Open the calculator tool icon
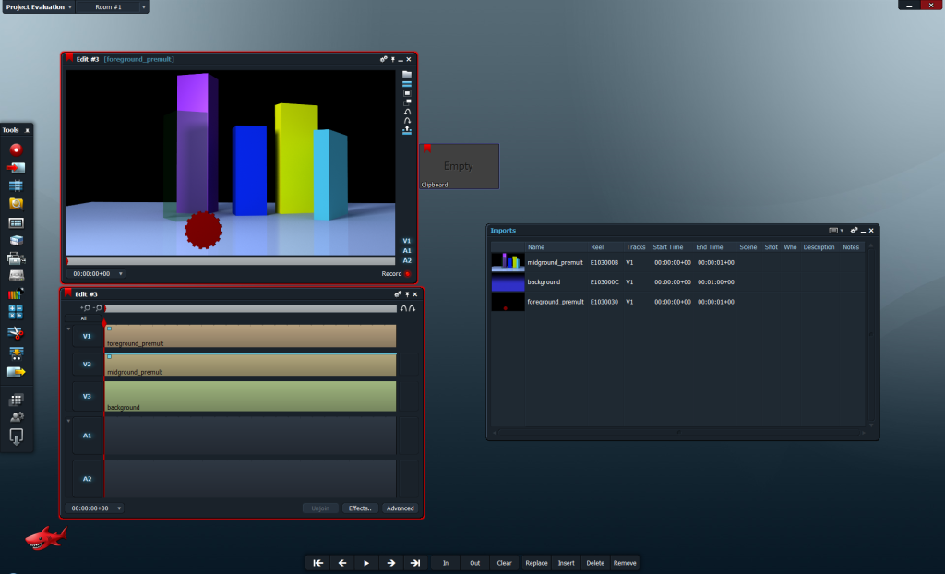The height and width of the screenshot is (574, 945). (x=17, y=312)
